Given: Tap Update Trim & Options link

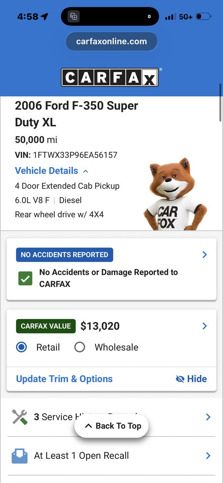Looking at the screenshot, I should (x=64, y=379).
